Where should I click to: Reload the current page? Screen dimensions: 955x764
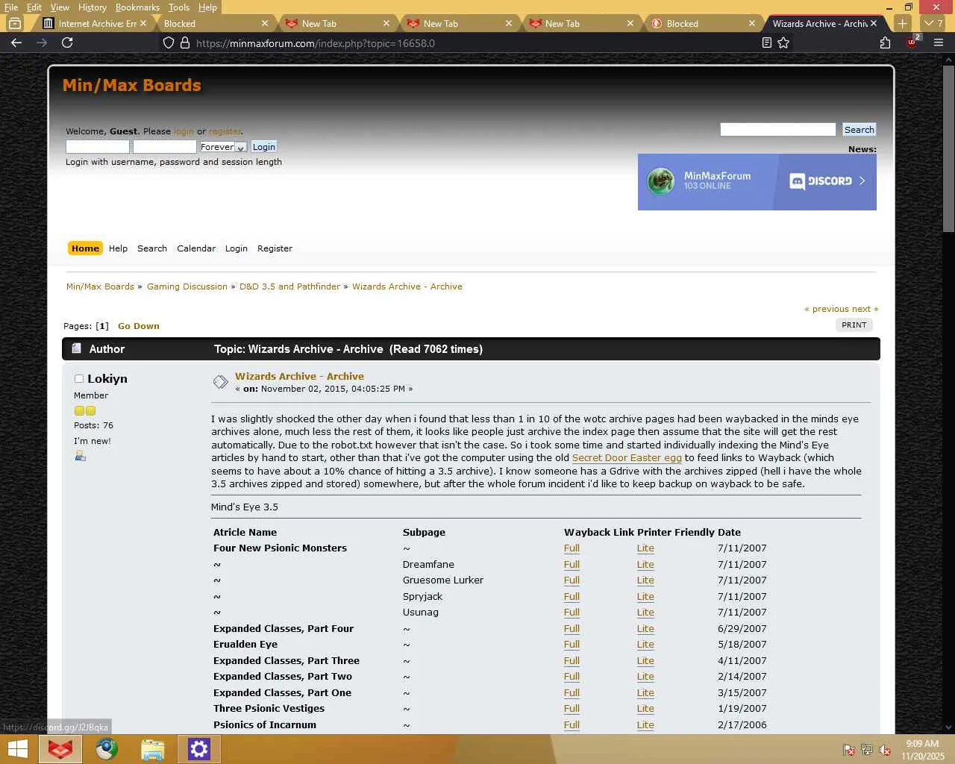coord(67,43)
